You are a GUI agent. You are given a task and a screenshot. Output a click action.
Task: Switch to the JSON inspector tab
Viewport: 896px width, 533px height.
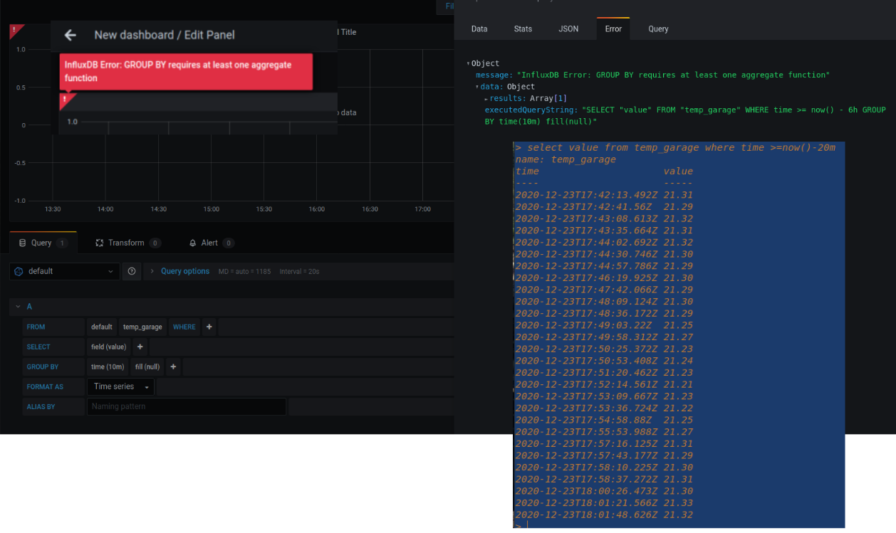[x=568, y=29]
